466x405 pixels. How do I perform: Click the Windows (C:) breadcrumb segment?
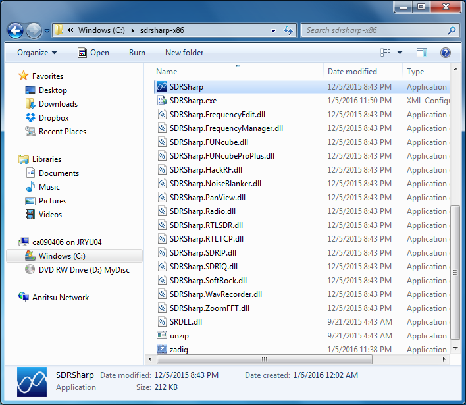click(101, 30)
